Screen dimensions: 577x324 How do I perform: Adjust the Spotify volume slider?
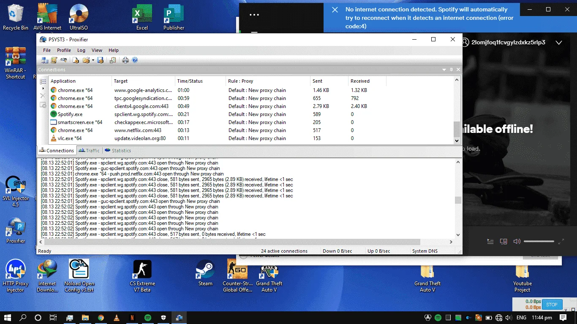tap(539, 242)
